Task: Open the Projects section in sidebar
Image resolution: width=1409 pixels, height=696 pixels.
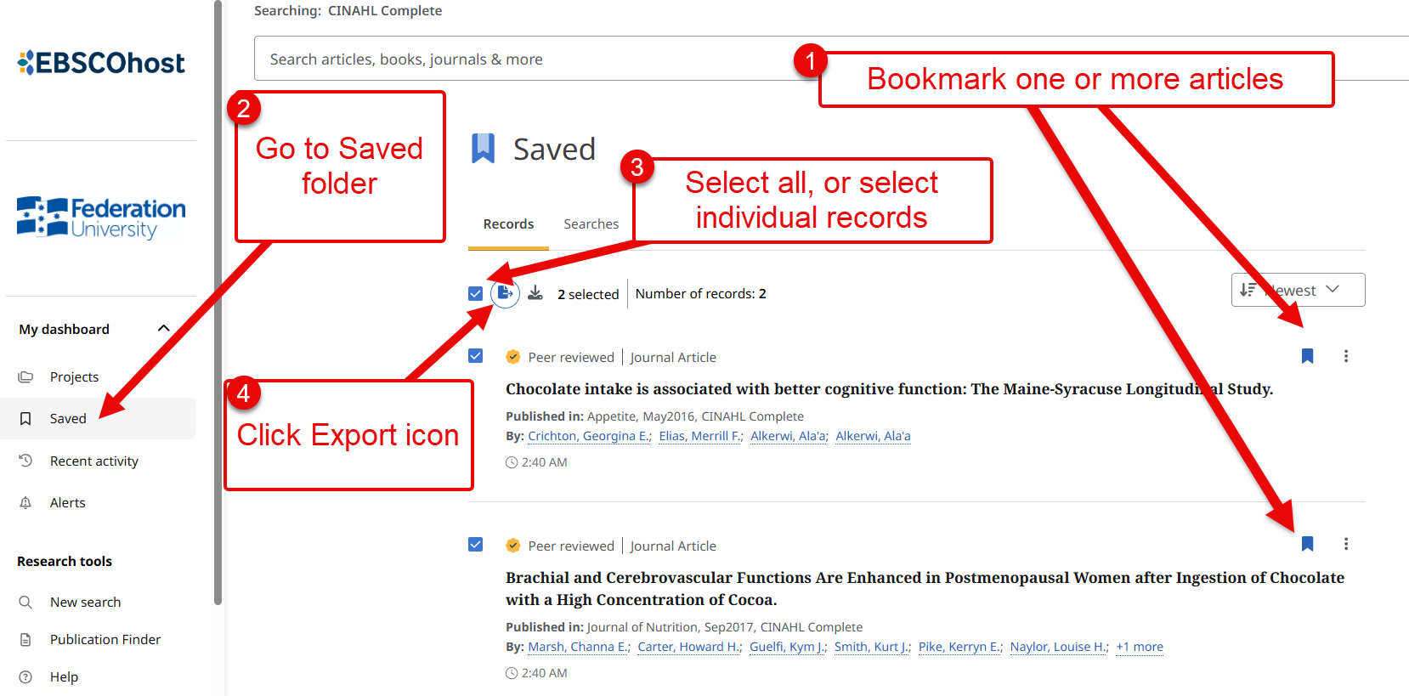Action: [x=75, y=376]
